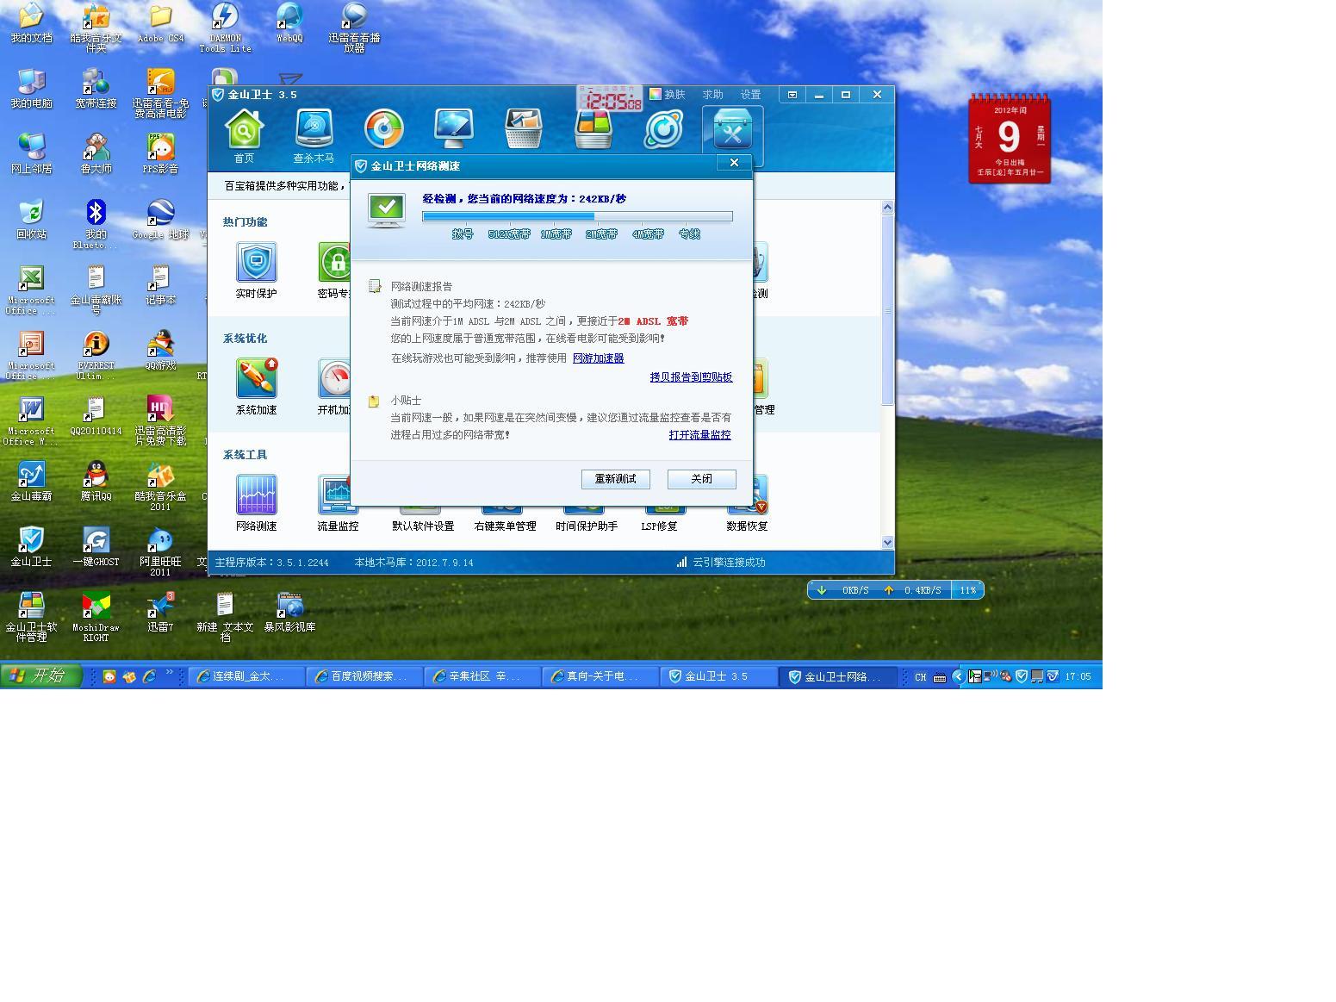Switch to 连续剧_金太 taskbar window
Screen dimensions: 1336x1002
(246, 677)
